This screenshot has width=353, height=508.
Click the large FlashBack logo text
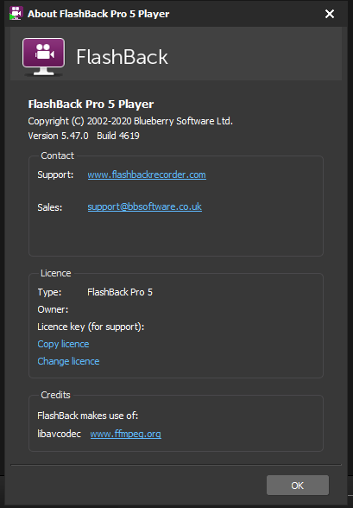tap(122, 57)
